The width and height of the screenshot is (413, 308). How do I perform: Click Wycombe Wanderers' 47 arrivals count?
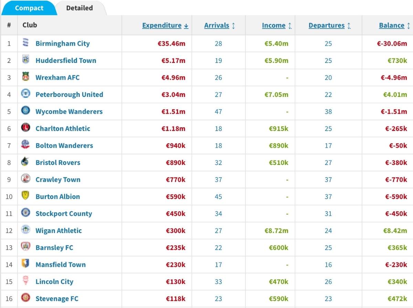(218, 112)
